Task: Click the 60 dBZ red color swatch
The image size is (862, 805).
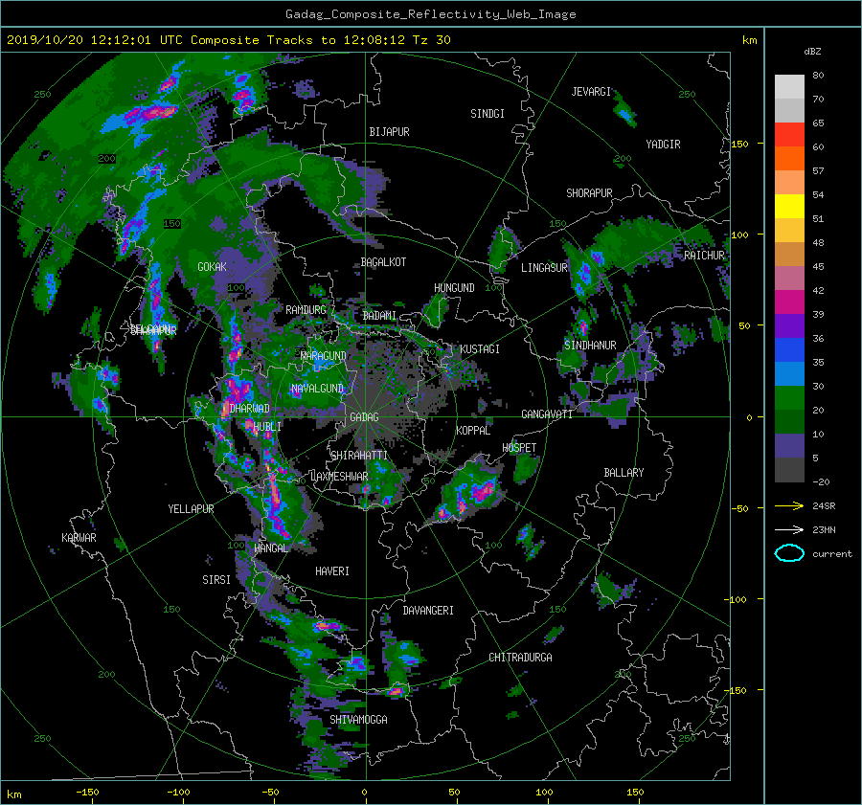Action: coord(789,134)
